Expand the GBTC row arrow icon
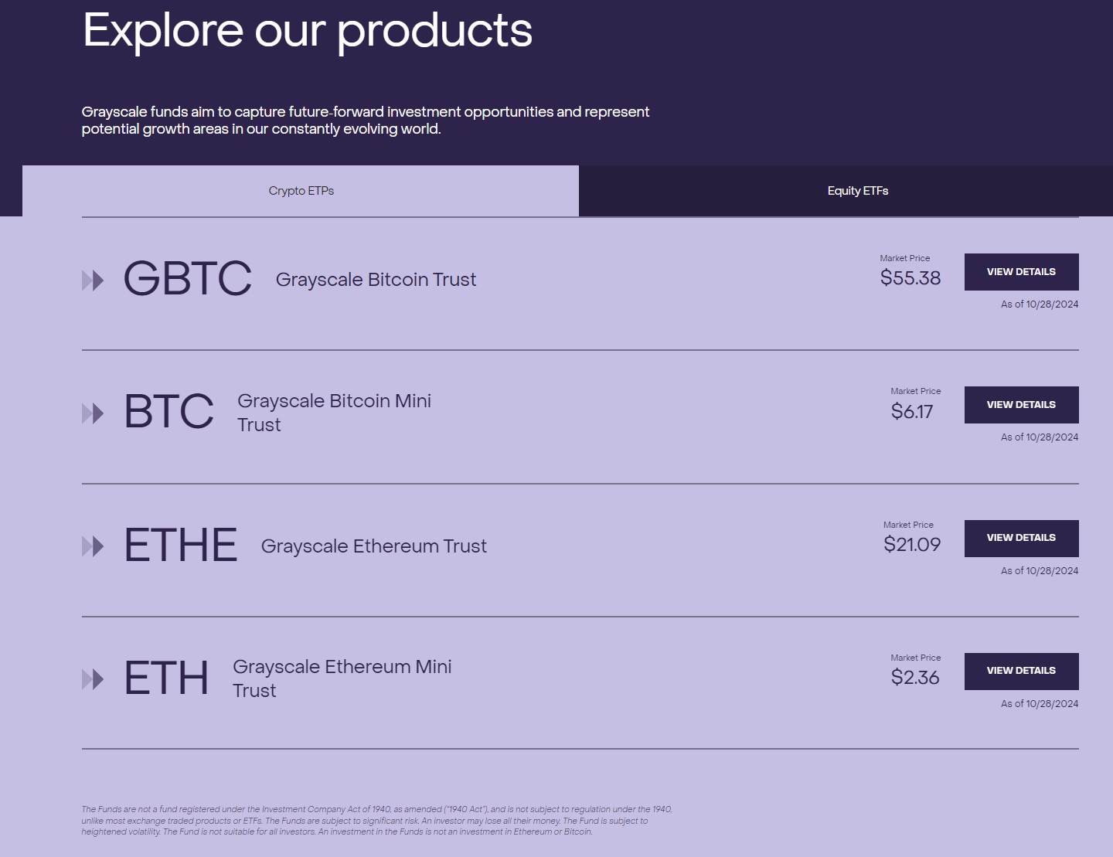Viewport: 1113px width, 857px height. pos(94,280)
